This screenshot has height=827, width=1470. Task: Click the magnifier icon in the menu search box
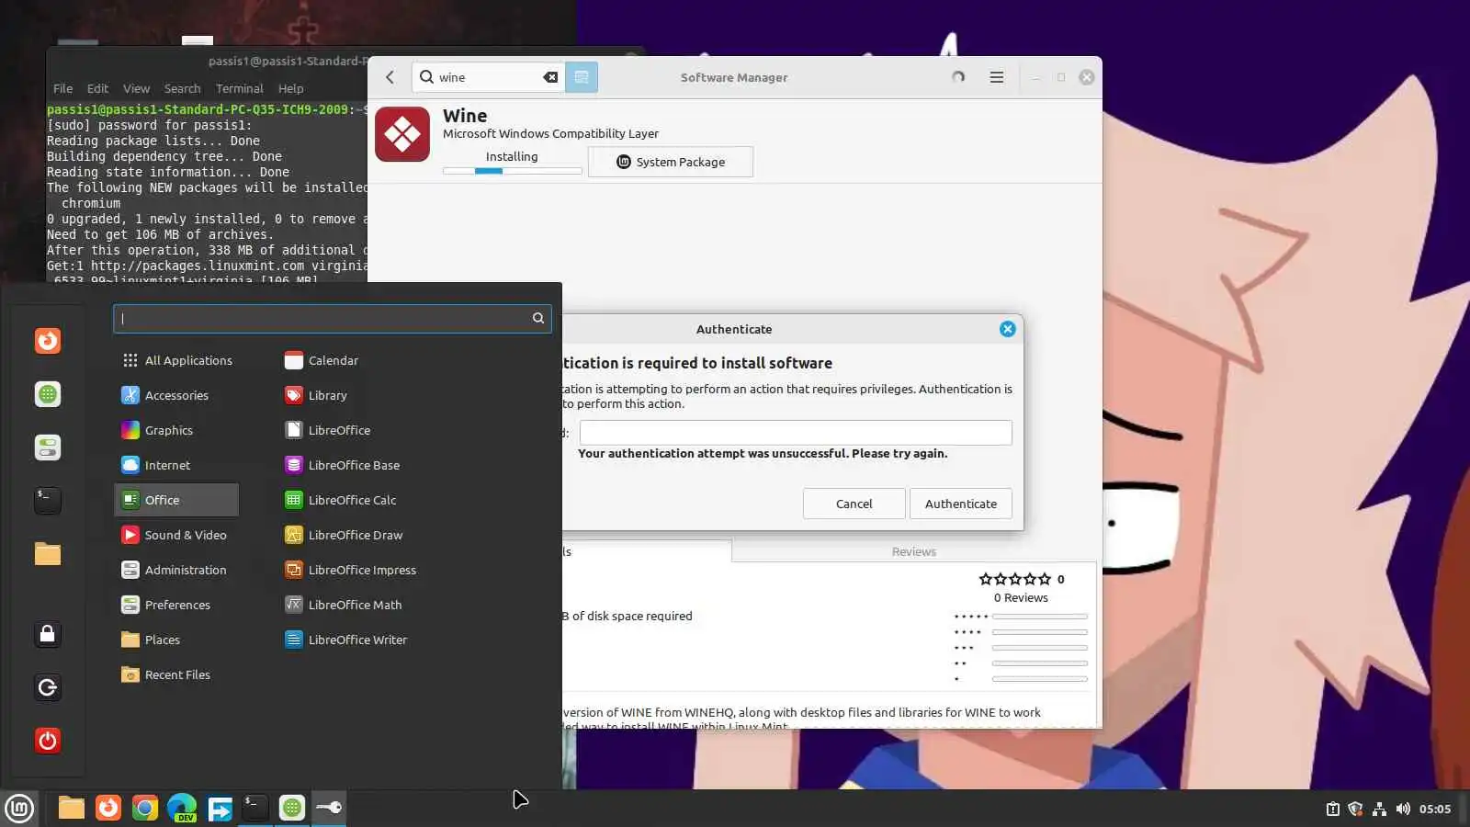coord(538,318)
